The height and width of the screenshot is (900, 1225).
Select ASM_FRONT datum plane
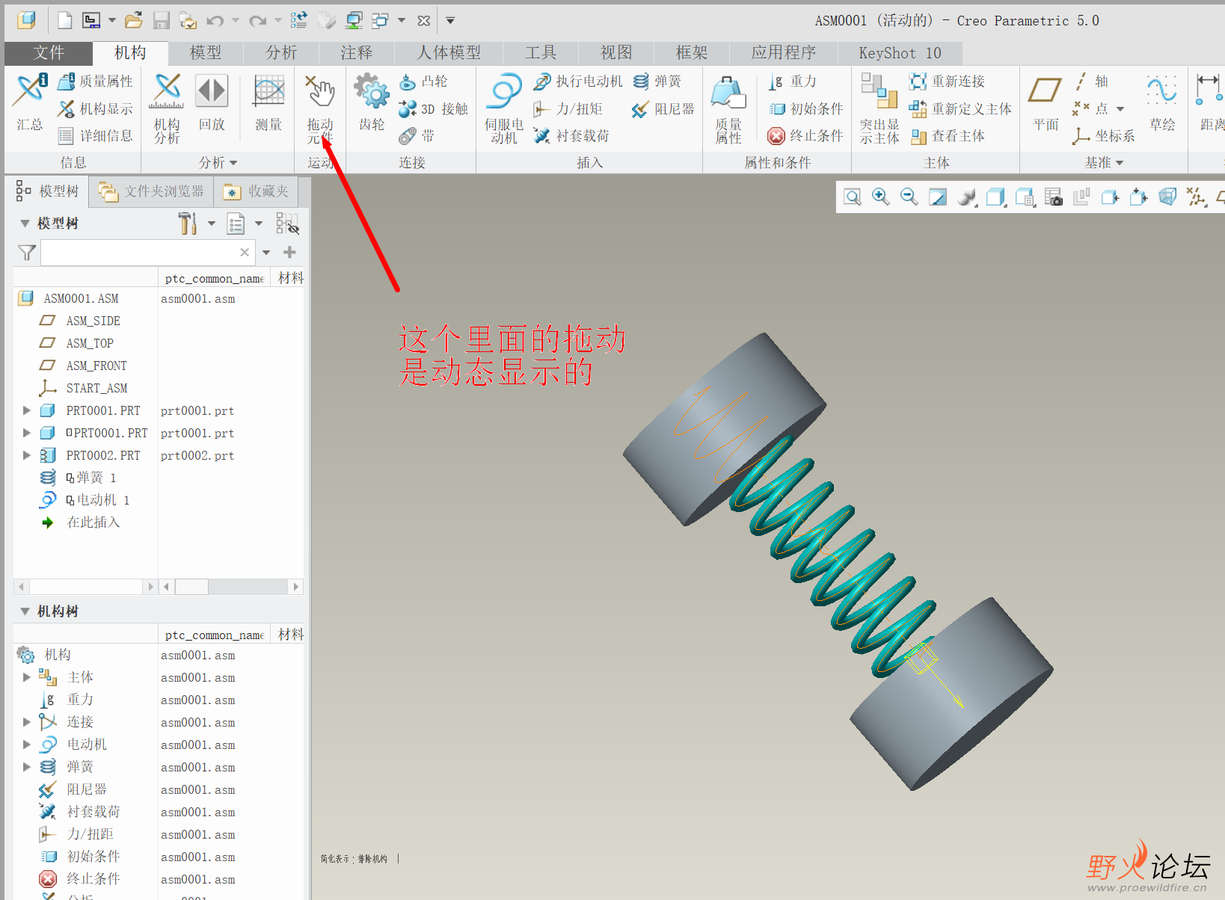(x=96, y=366)
